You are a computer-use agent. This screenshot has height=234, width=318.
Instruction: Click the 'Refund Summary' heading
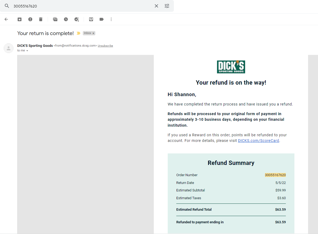click(x=231, y=163)
